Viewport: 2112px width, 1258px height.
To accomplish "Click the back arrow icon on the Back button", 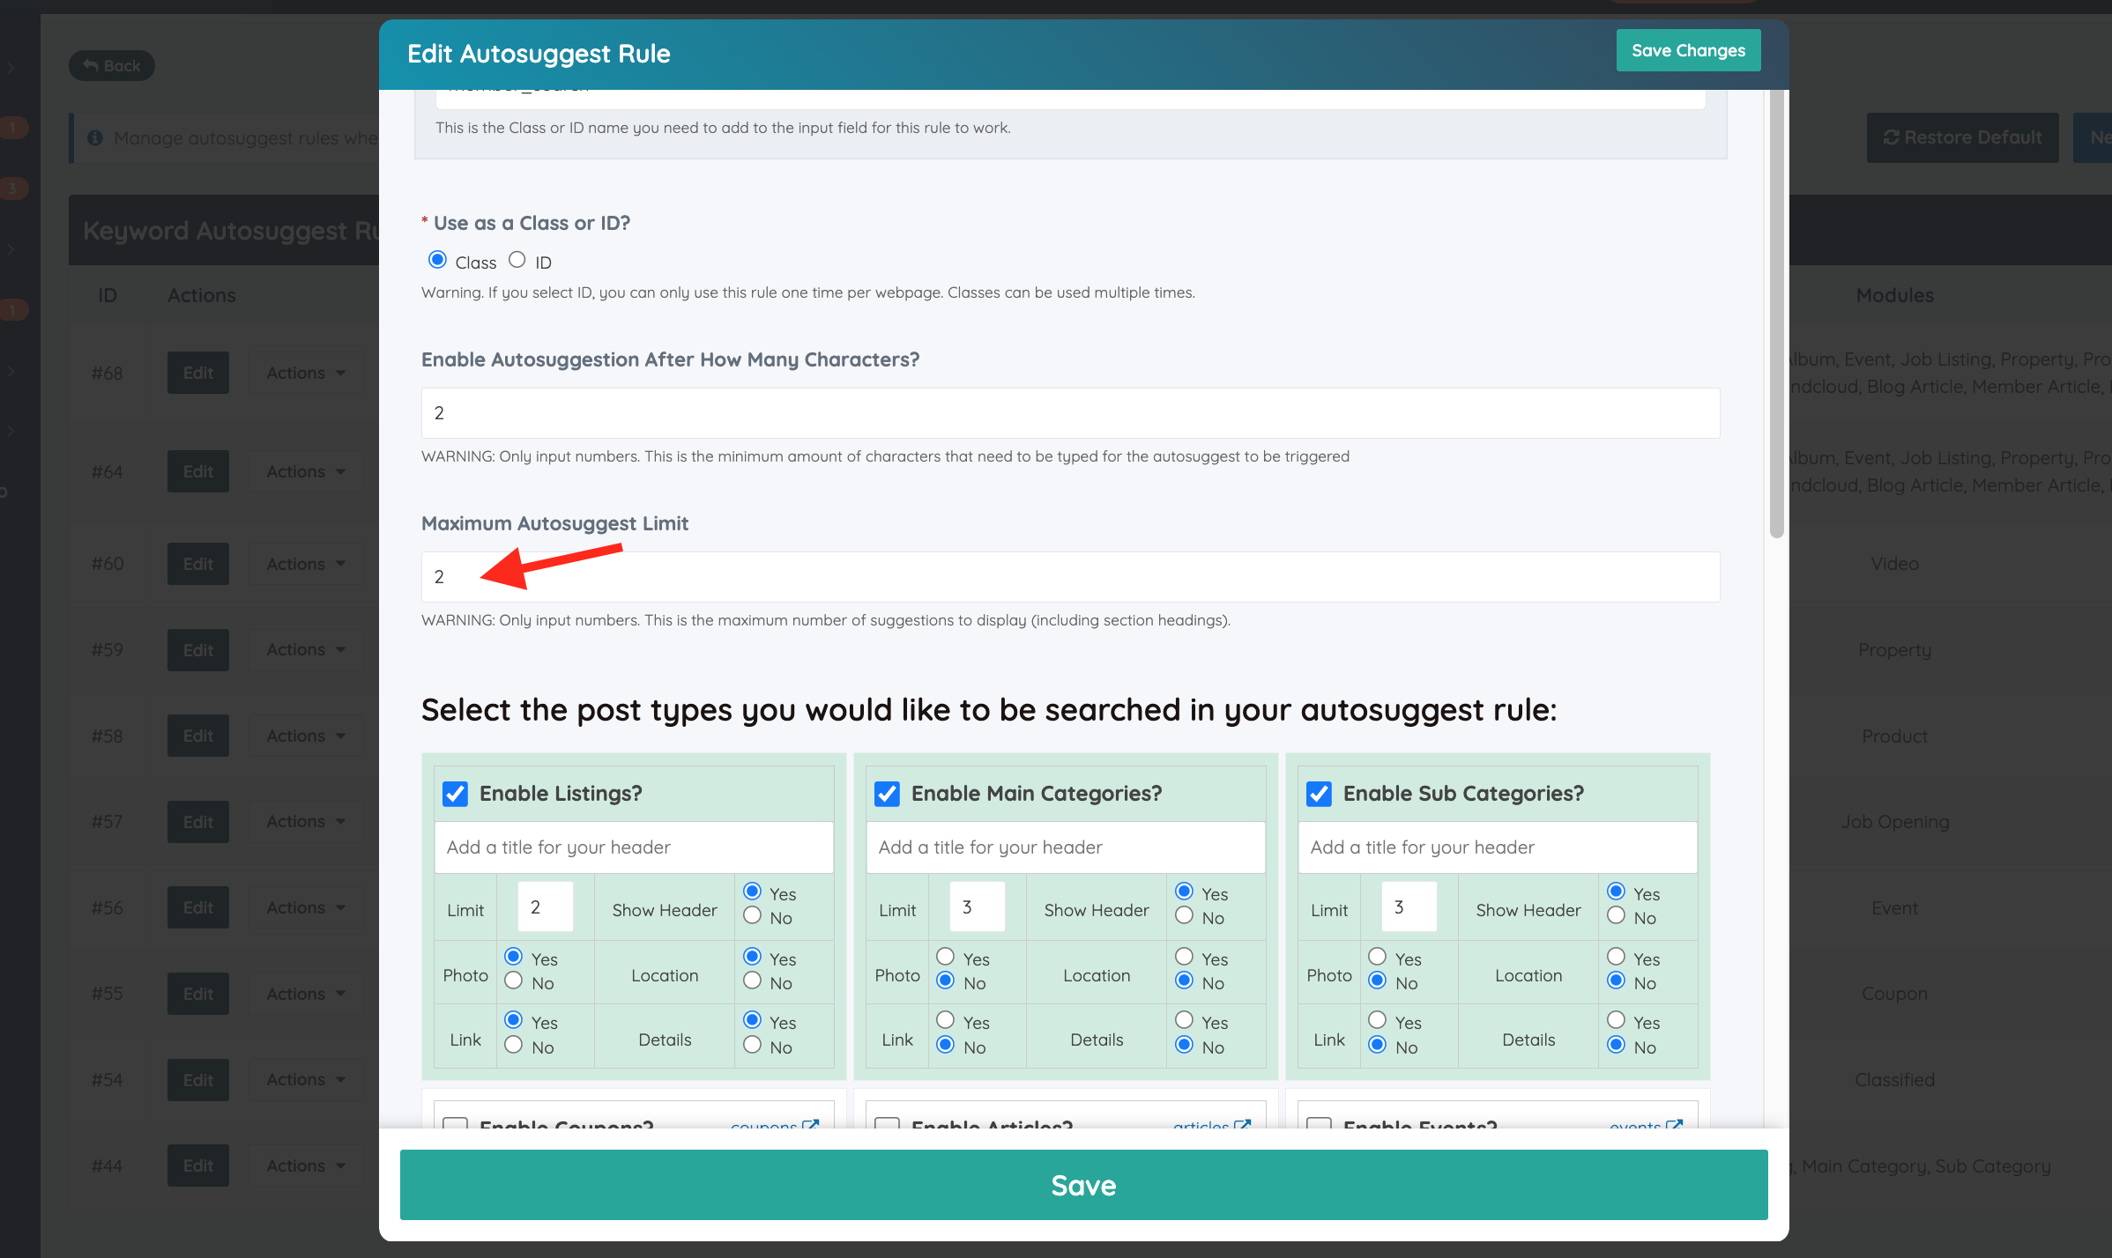I will tap(91, 66).
